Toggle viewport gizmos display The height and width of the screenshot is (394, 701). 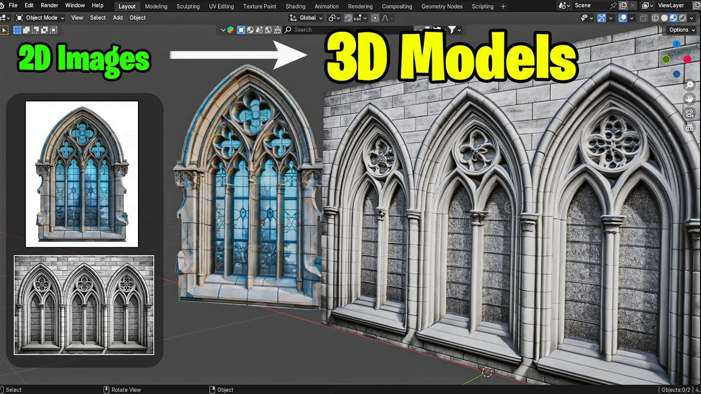click(601, 18)
